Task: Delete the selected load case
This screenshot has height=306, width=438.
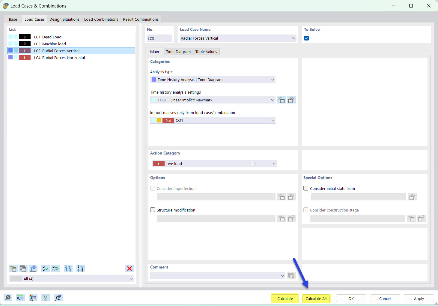Action: point(130,268)
